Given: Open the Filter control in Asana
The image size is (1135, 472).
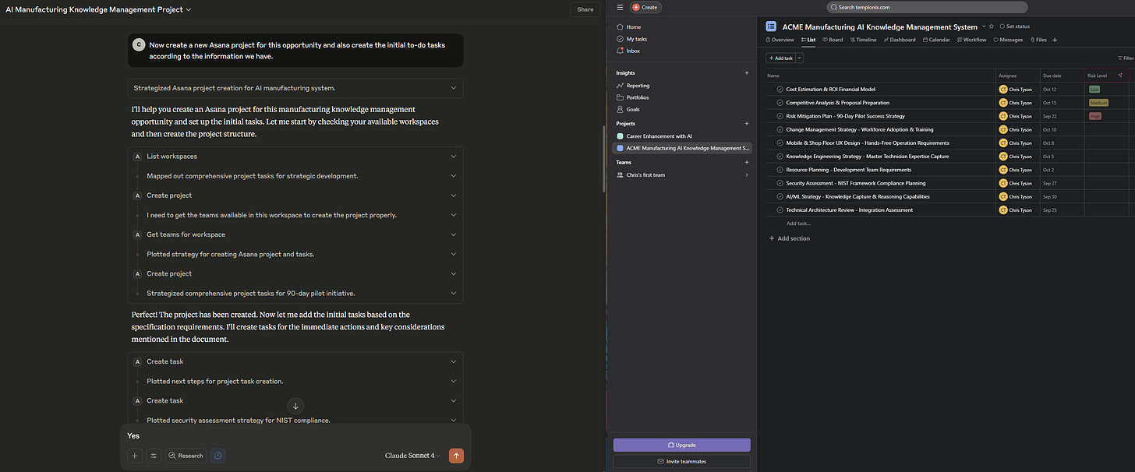Looking at the screenshot, I should (1126, 58).
